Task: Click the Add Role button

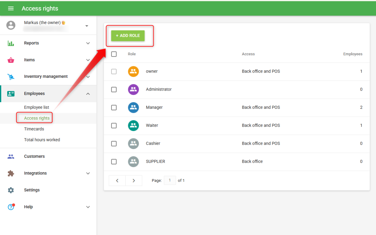Action: coord(128,36)
